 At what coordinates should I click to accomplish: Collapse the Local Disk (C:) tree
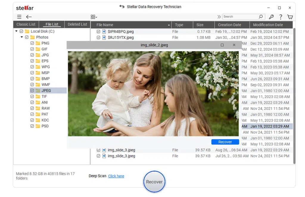pyautogui.click(x=16, y=31)
